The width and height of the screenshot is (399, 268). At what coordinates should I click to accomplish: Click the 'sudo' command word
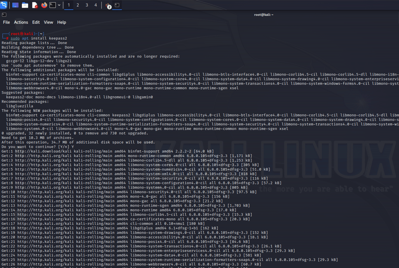coord(15,39)
